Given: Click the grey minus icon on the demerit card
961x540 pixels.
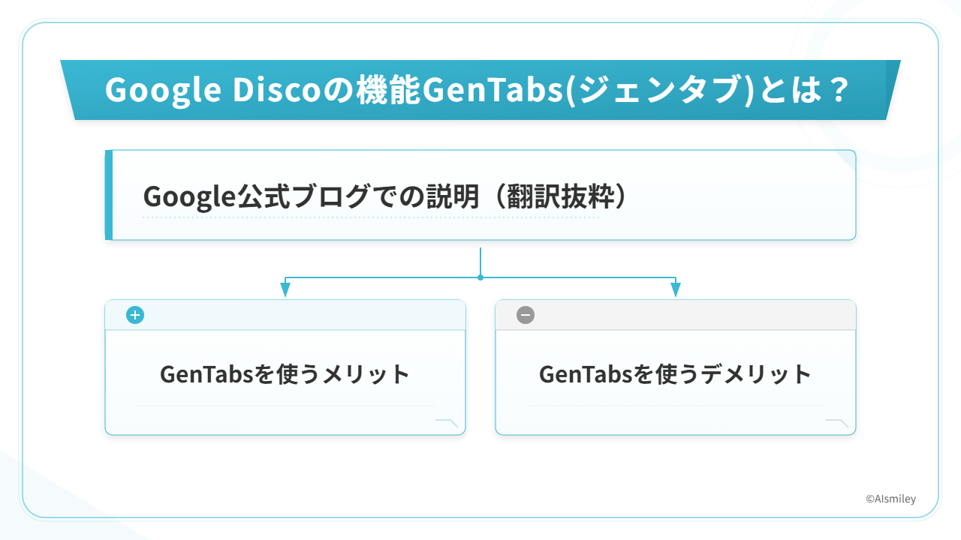Looking at the screenshot, I should [526, 315].
